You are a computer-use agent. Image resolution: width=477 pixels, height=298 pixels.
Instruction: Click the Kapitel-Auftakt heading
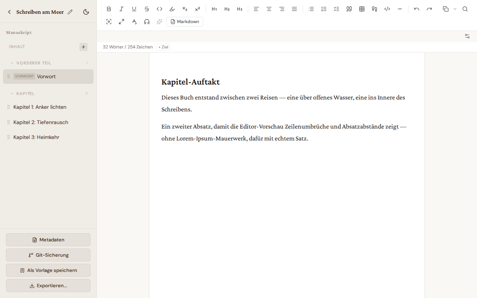[190, 82]
